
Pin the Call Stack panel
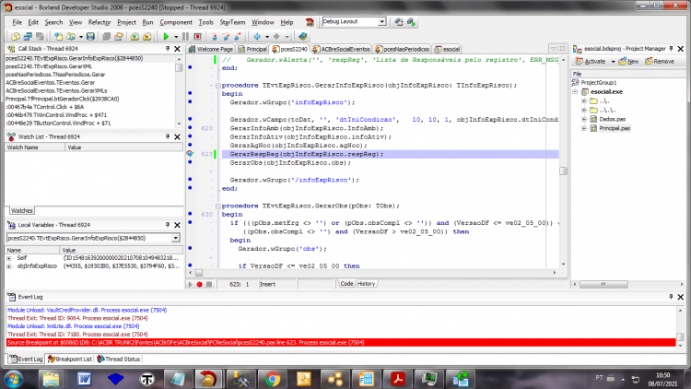coord(168,49)
